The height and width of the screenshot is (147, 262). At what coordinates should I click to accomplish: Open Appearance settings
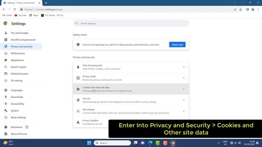17,60
